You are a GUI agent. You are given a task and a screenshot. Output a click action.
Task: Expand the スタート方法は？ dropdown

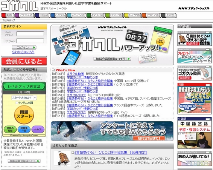tap(24, 98)
